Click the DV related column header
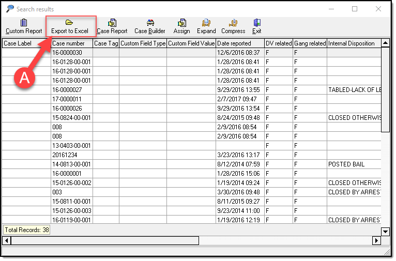 pos(278,43)
